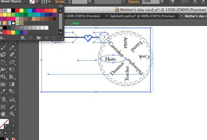The height and width of the screenshot is (140, 207).
Task: Open the fill color dropdown arrow
Action: [x=37, y=2]
